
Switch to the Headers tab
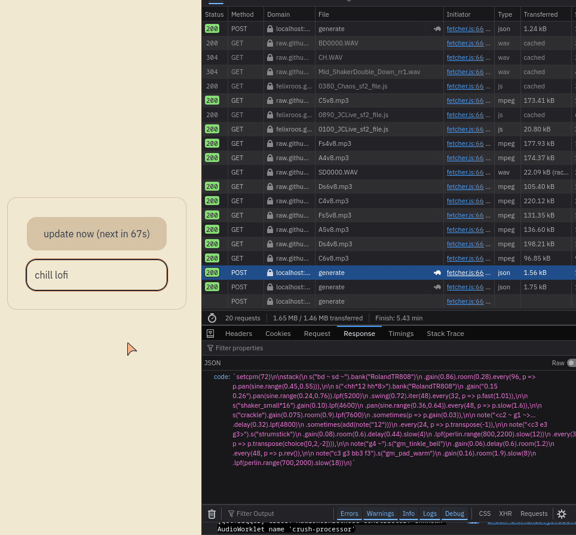click(x=238, y=334)
